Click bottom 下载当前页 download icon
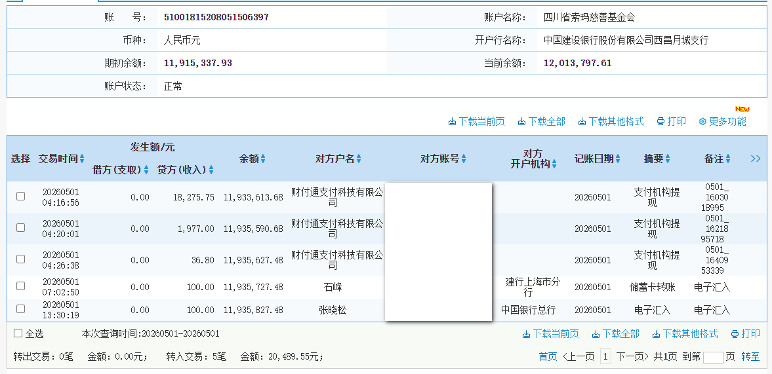The width and height of the screenshot is (772, 374). [526, 334]
